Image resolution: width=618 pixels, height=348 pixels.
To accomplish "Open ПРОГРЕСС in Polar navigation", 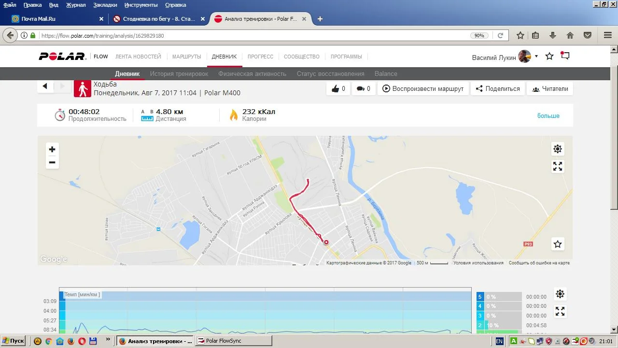I will (260, 57).
